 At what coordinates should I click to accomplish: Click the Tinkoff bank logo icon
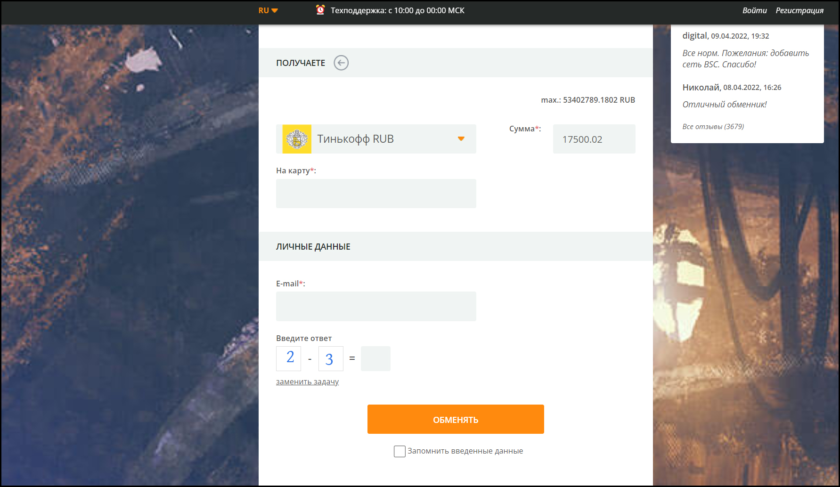pyautogui.click(x=297, y=139)
